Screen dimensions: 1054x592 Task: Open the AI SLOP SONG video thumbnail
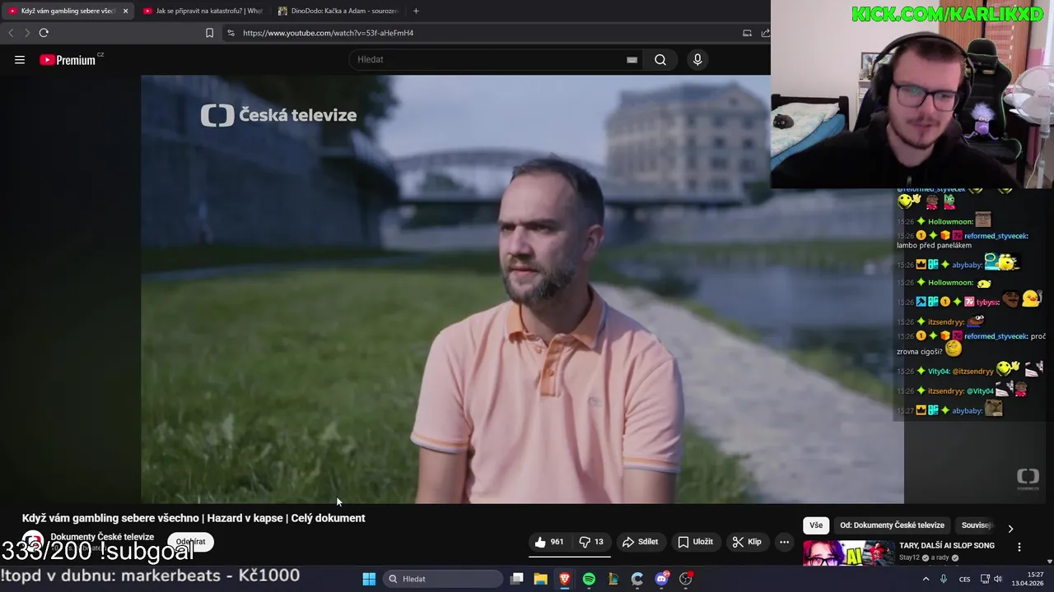[x=848, y=553]
